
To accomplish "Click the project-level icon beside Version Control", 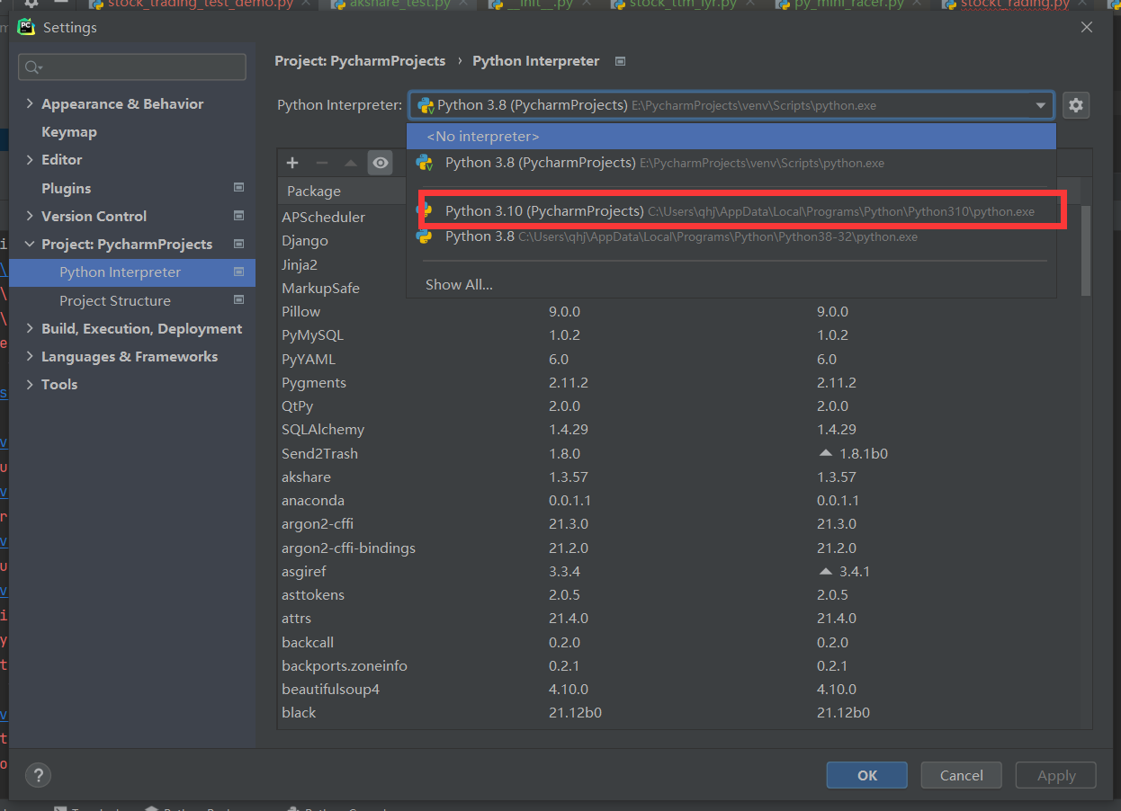I will (x=238, y=216).
